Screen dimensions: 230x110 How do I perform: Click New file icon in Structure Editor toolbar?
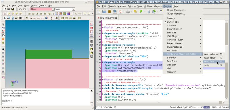[x=5, y=9]
